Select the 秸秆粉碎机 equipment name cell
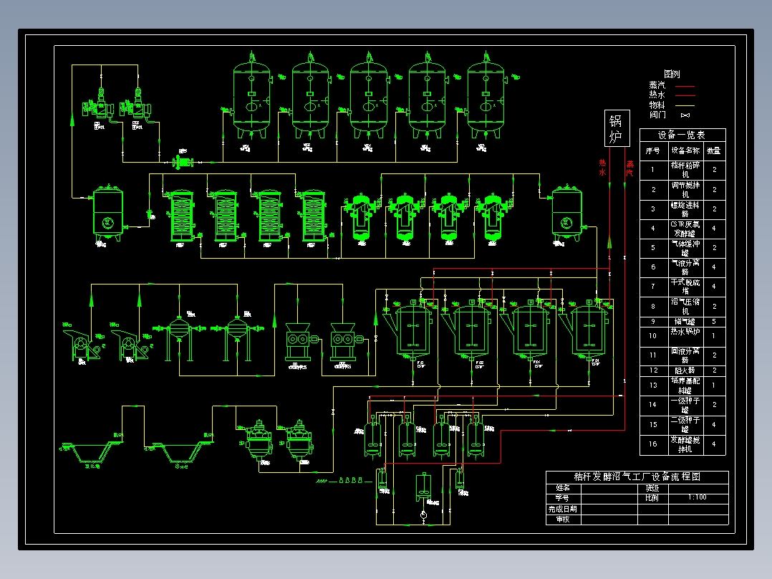 coord(685,170)
